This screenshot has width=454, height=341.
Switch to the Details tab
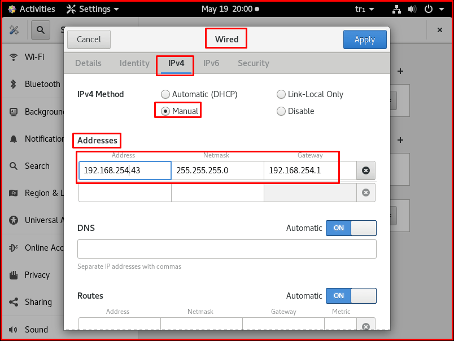click(88, 63)
